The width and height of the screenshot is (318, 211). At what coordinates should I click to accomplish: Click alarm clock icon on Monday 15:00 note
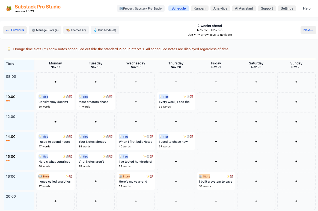pos(71,156)
